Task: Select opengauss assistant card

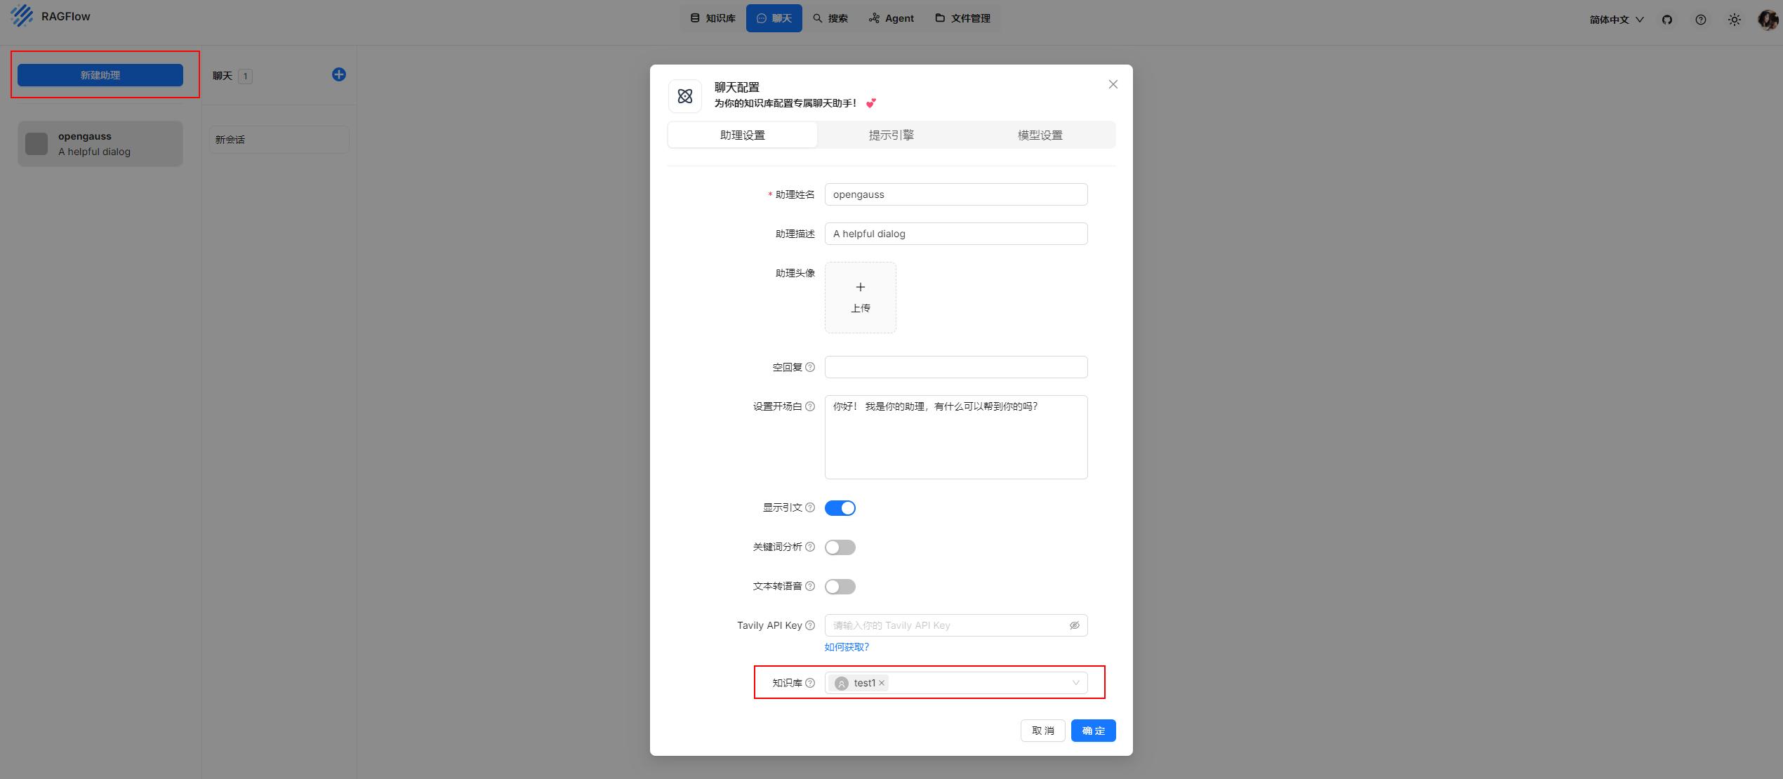Action: pos(100,144)
